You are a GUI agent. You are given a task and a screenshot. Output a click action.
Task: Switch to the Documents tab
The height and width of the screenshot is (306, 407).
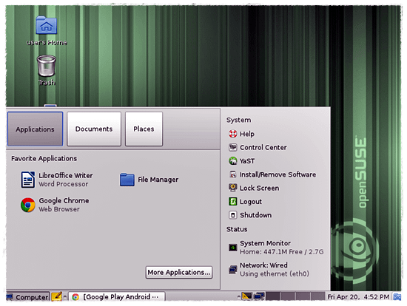tap(94, 129)
